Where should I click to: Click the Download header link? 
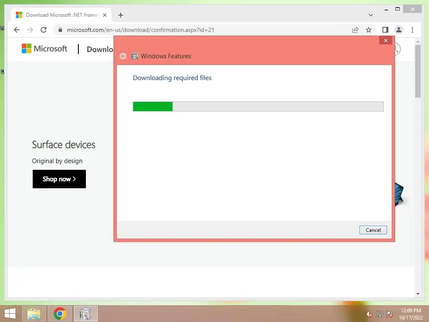coord(100,49)
